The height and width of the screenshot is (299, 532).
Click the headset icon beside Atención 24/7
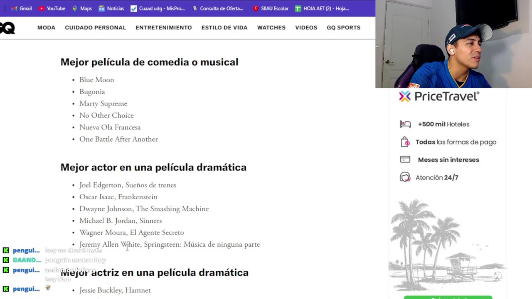point(405,177)
